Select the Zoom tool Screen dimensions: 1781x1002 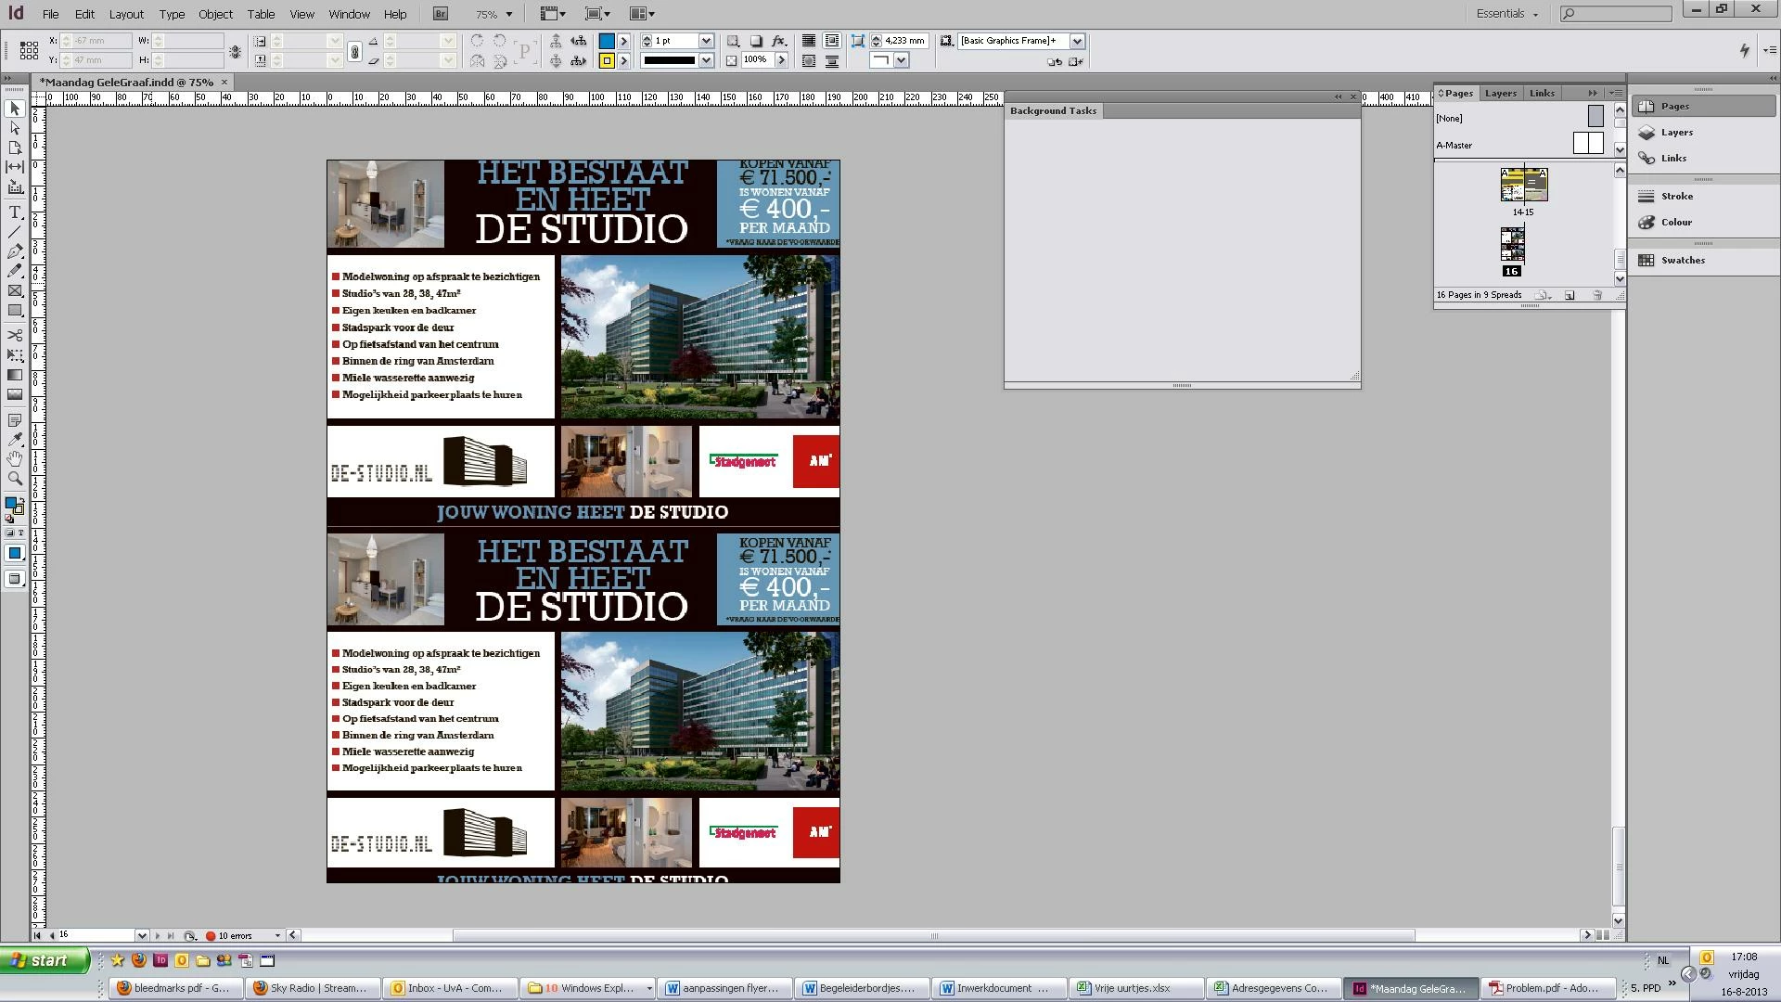click(15, 479)
